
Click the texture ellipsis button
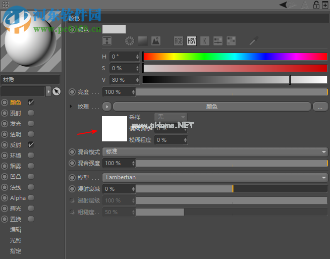click(x=320, y=107)
